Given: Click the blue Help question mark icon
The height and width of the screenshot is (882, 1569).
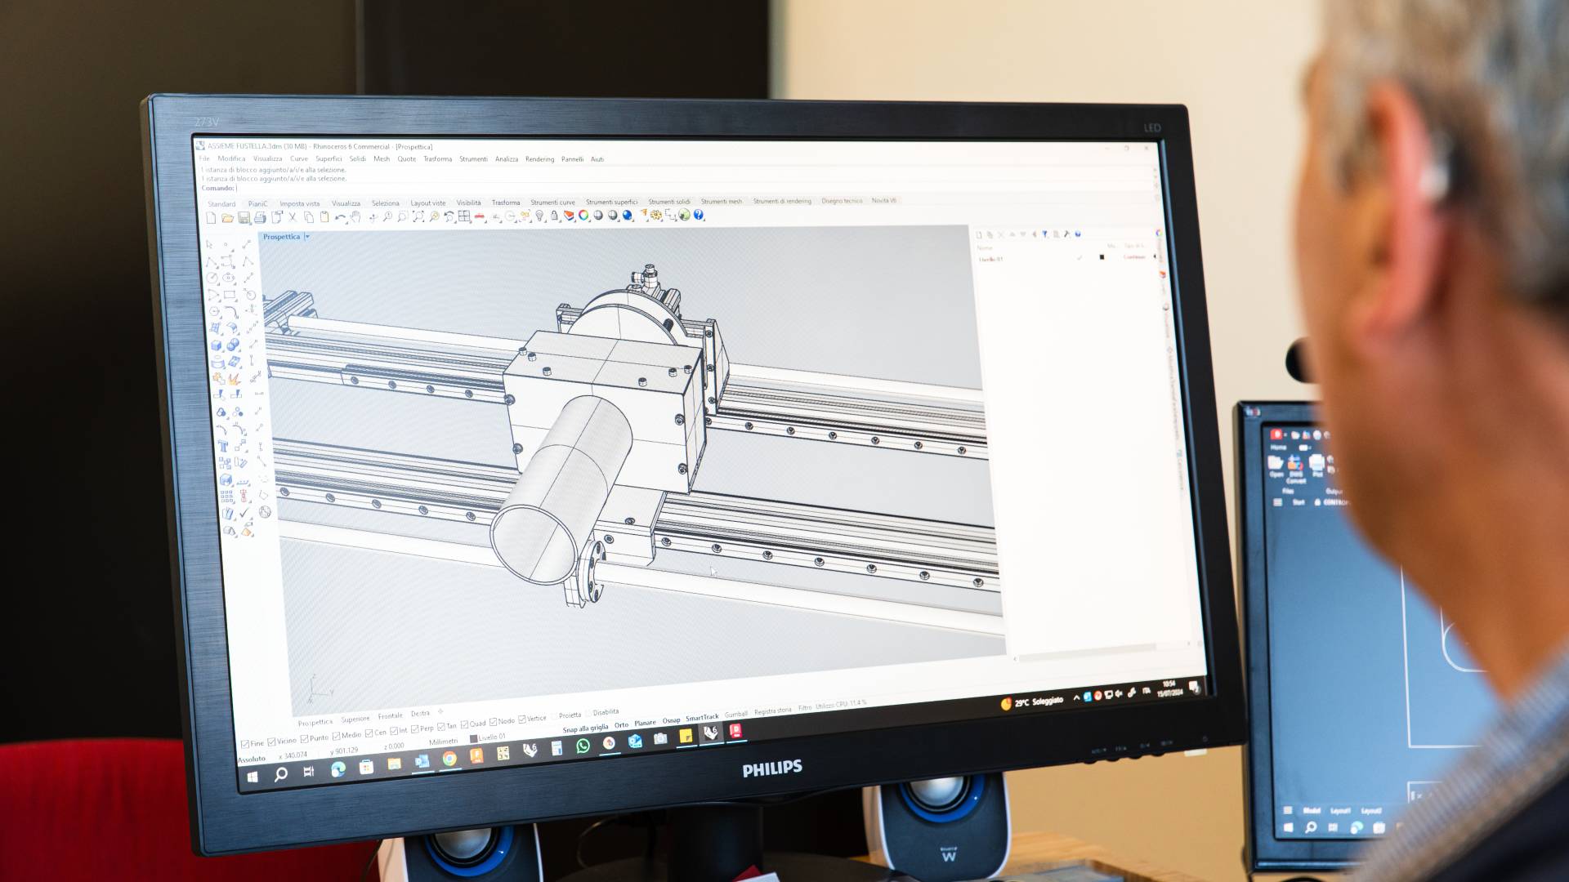Looking at the screenshot, I should pos(698,215).
